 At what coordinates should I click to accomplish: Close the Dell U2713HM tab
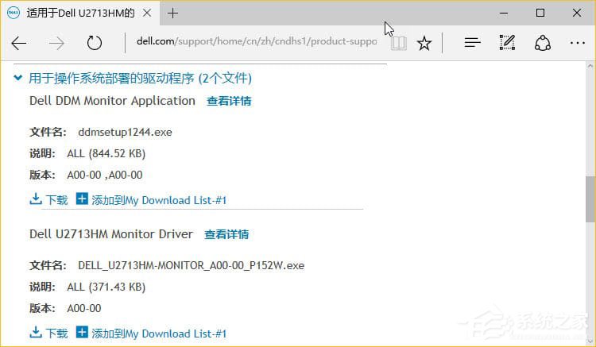[147, 13]
